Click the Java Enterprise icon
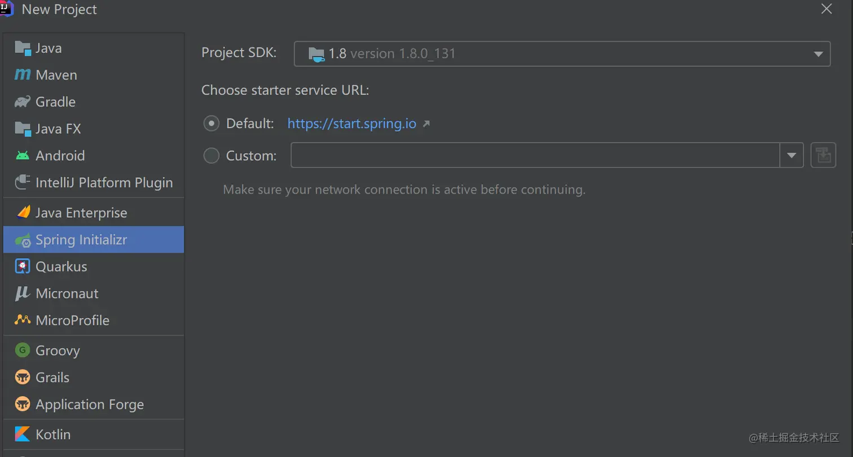The width and height of the screenshot is (853, 457). tap(23, 213)
